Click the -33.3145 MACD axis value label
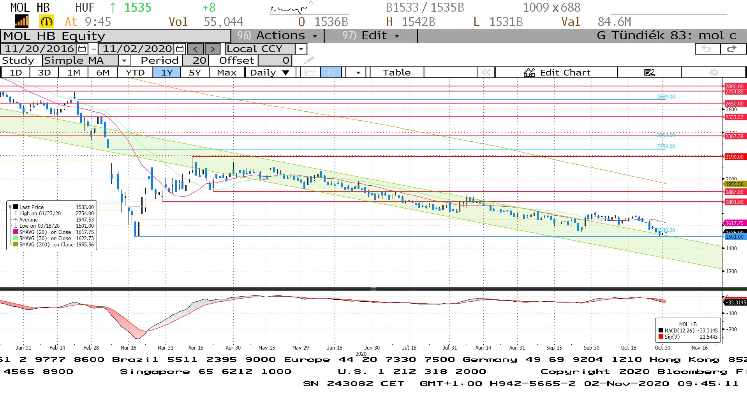747x399 pixels. click(x=735, y=302)
